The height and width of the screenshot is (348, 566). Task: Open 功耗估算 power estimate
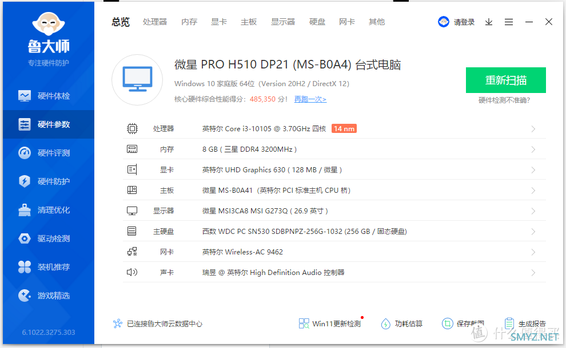click(x=402, y=323)
